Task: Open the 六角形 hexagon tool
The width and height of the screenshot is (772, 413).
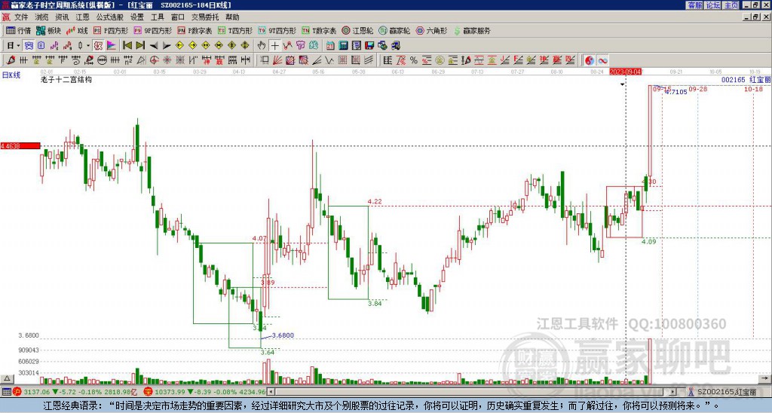Action: coord(431,30)
